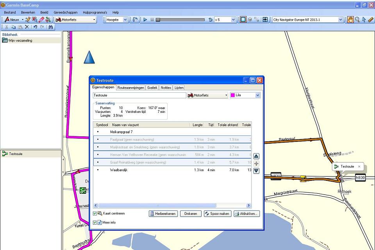The height and width of the screenshot is (250, 375).
Task: Click the undo arrow icon
Action: (x=36, y=27)
